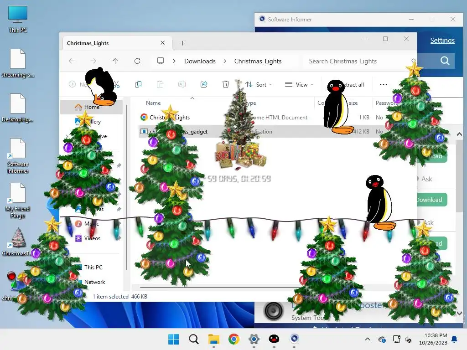The image size is (467, 350).
Task: Click the Paste icon in the toolbar
Action: 160,84
